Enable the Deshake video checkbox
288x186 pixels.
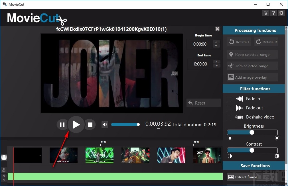click(229, 117)
